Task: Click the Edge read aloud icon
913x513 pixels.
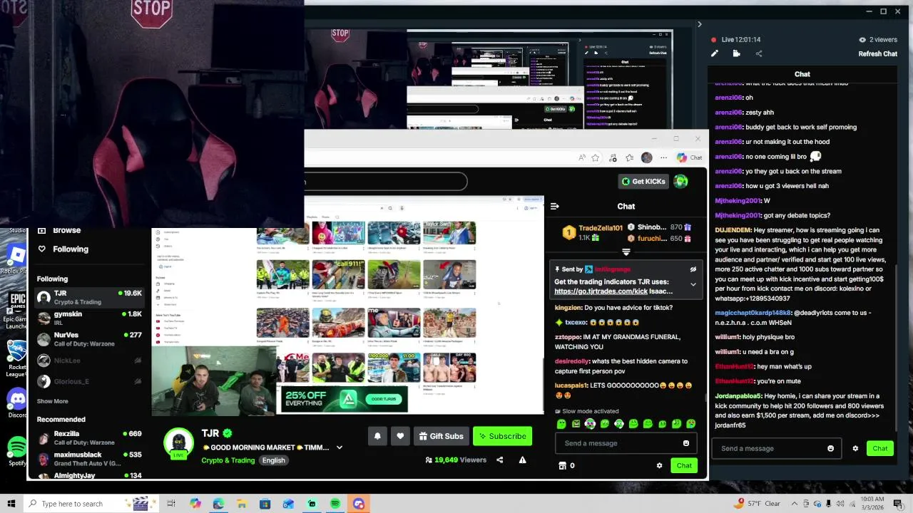Action: click(582, 157)
